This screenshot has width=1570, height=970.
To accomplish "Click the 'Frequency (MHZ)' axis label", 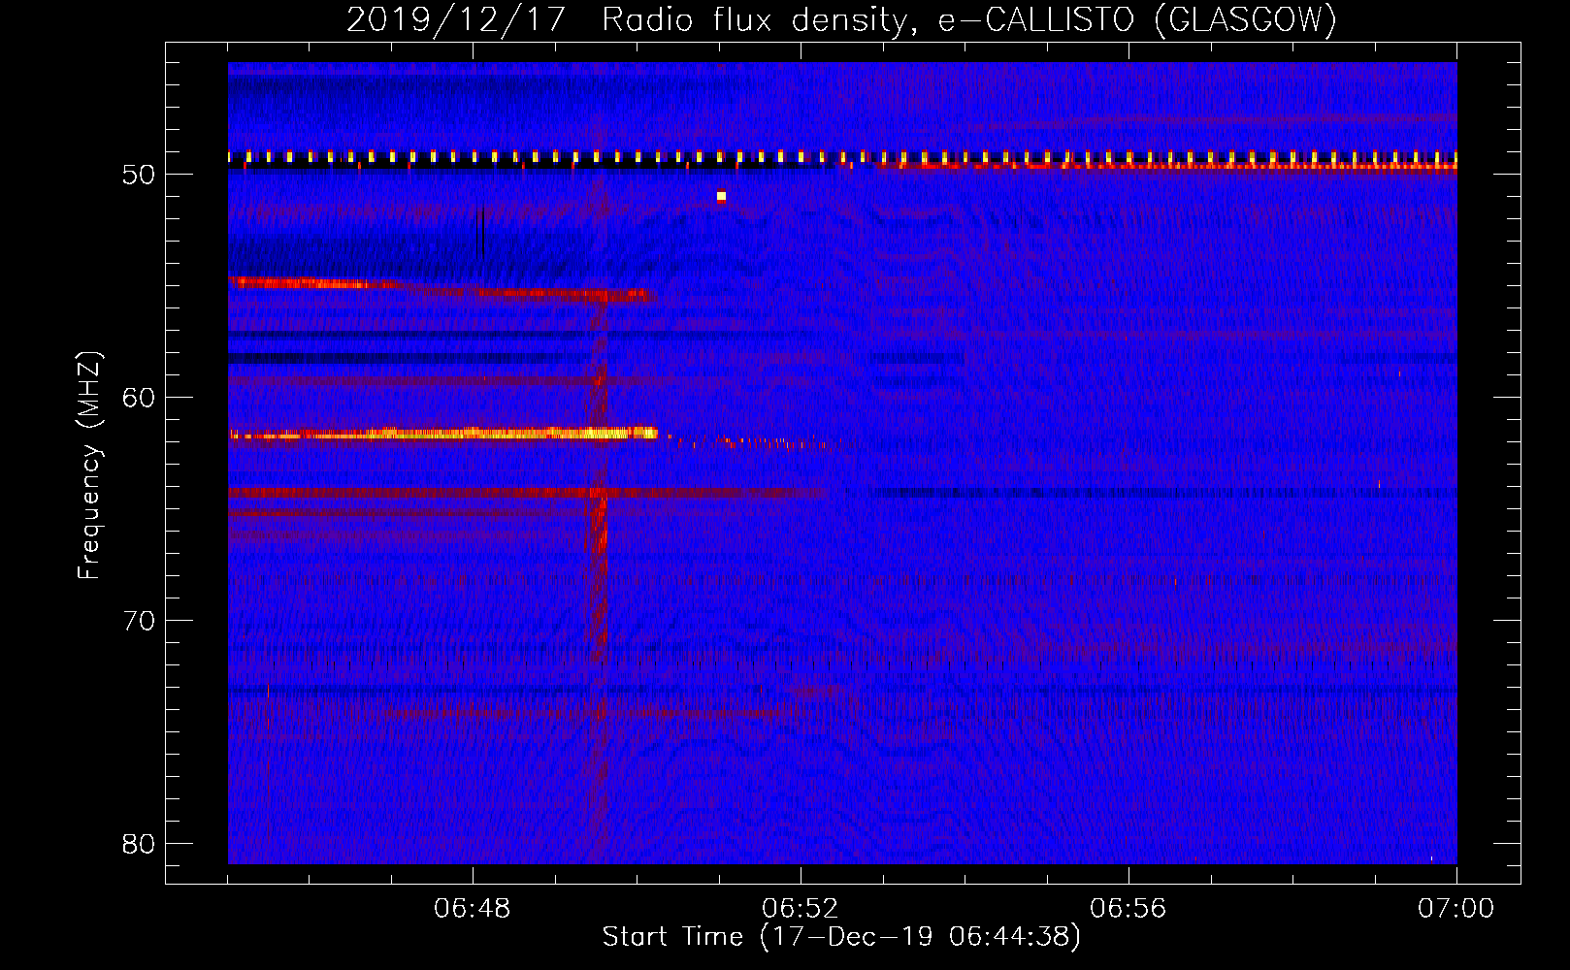I will click(x=89, y=466).
